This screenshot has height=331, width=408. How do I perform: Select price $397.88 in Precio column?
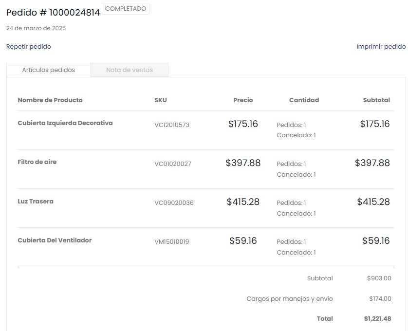pyautogui.click(x=243, y=163)
